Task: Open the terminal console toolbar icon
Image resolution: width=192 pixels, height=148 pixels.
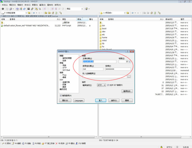Action: [x=28, y=9]
